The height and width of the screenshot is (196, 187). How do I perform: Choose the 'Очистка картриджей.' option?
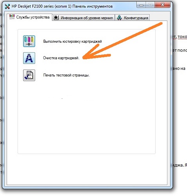61,58
